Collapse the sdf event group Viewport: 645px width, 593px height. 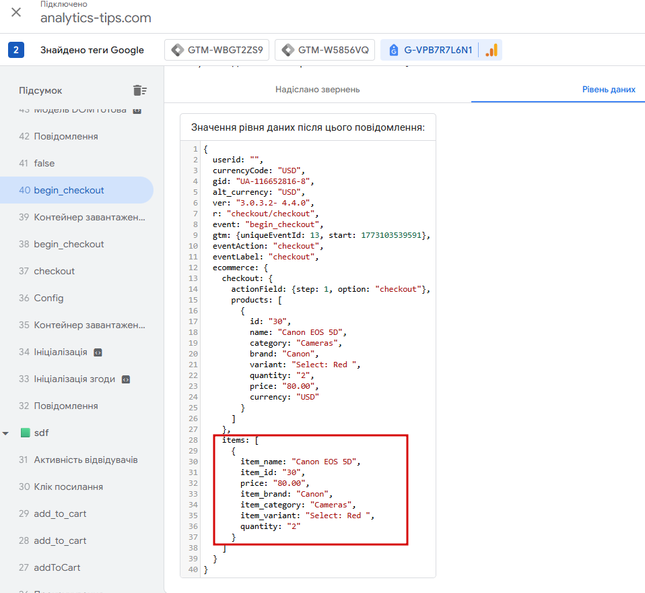tap(6, 433)
